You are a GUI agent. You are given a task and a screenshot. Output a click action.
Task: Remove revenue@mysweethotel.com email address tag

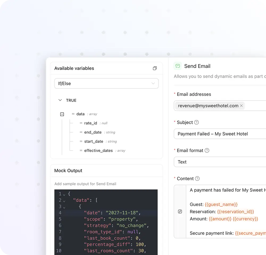[x=242, y=106]
